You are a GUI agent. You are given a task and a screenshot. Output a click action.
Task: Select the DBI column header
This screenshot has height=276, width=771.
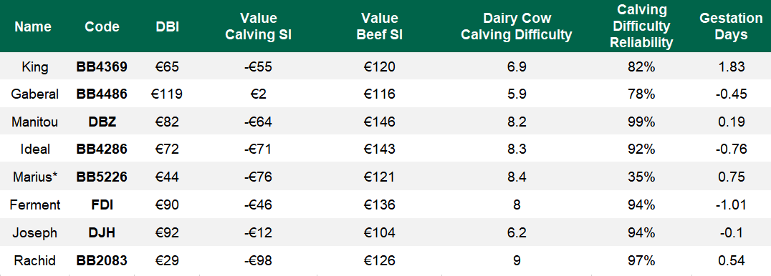point(167,26)
